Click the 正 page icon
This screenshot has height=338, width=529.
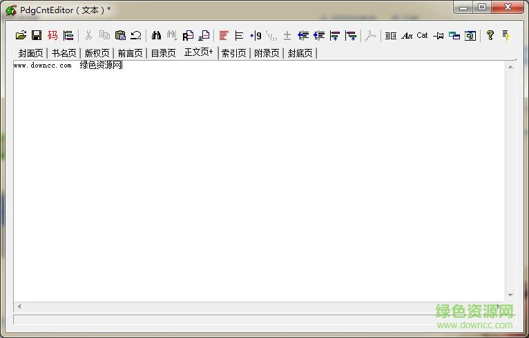204,35
